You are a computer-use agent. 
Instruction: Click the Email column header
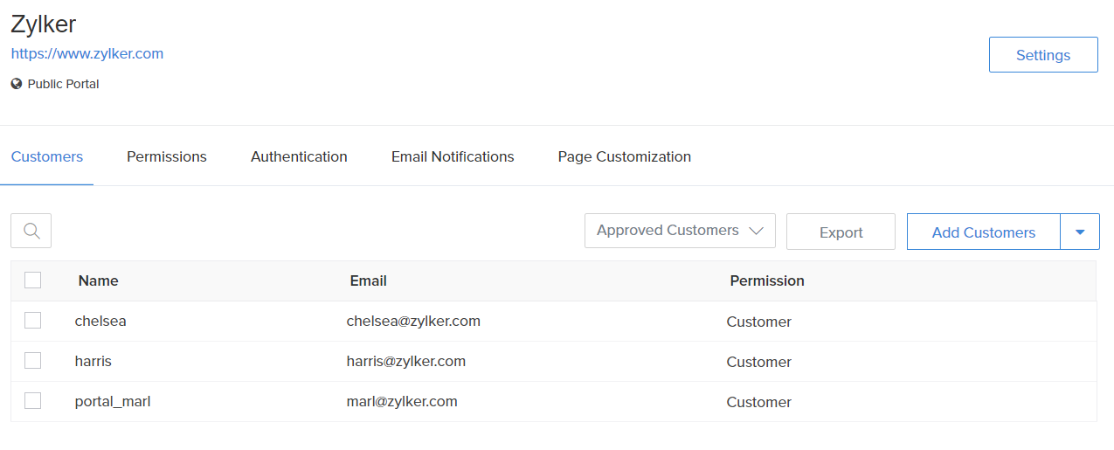(369, 281)
